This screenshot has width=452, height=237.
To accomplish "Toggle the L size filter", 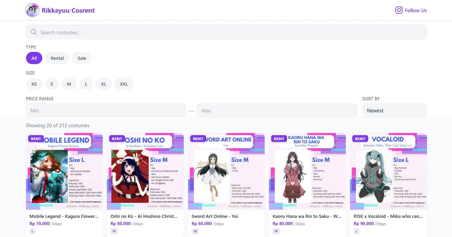I will tap(86, 84).
